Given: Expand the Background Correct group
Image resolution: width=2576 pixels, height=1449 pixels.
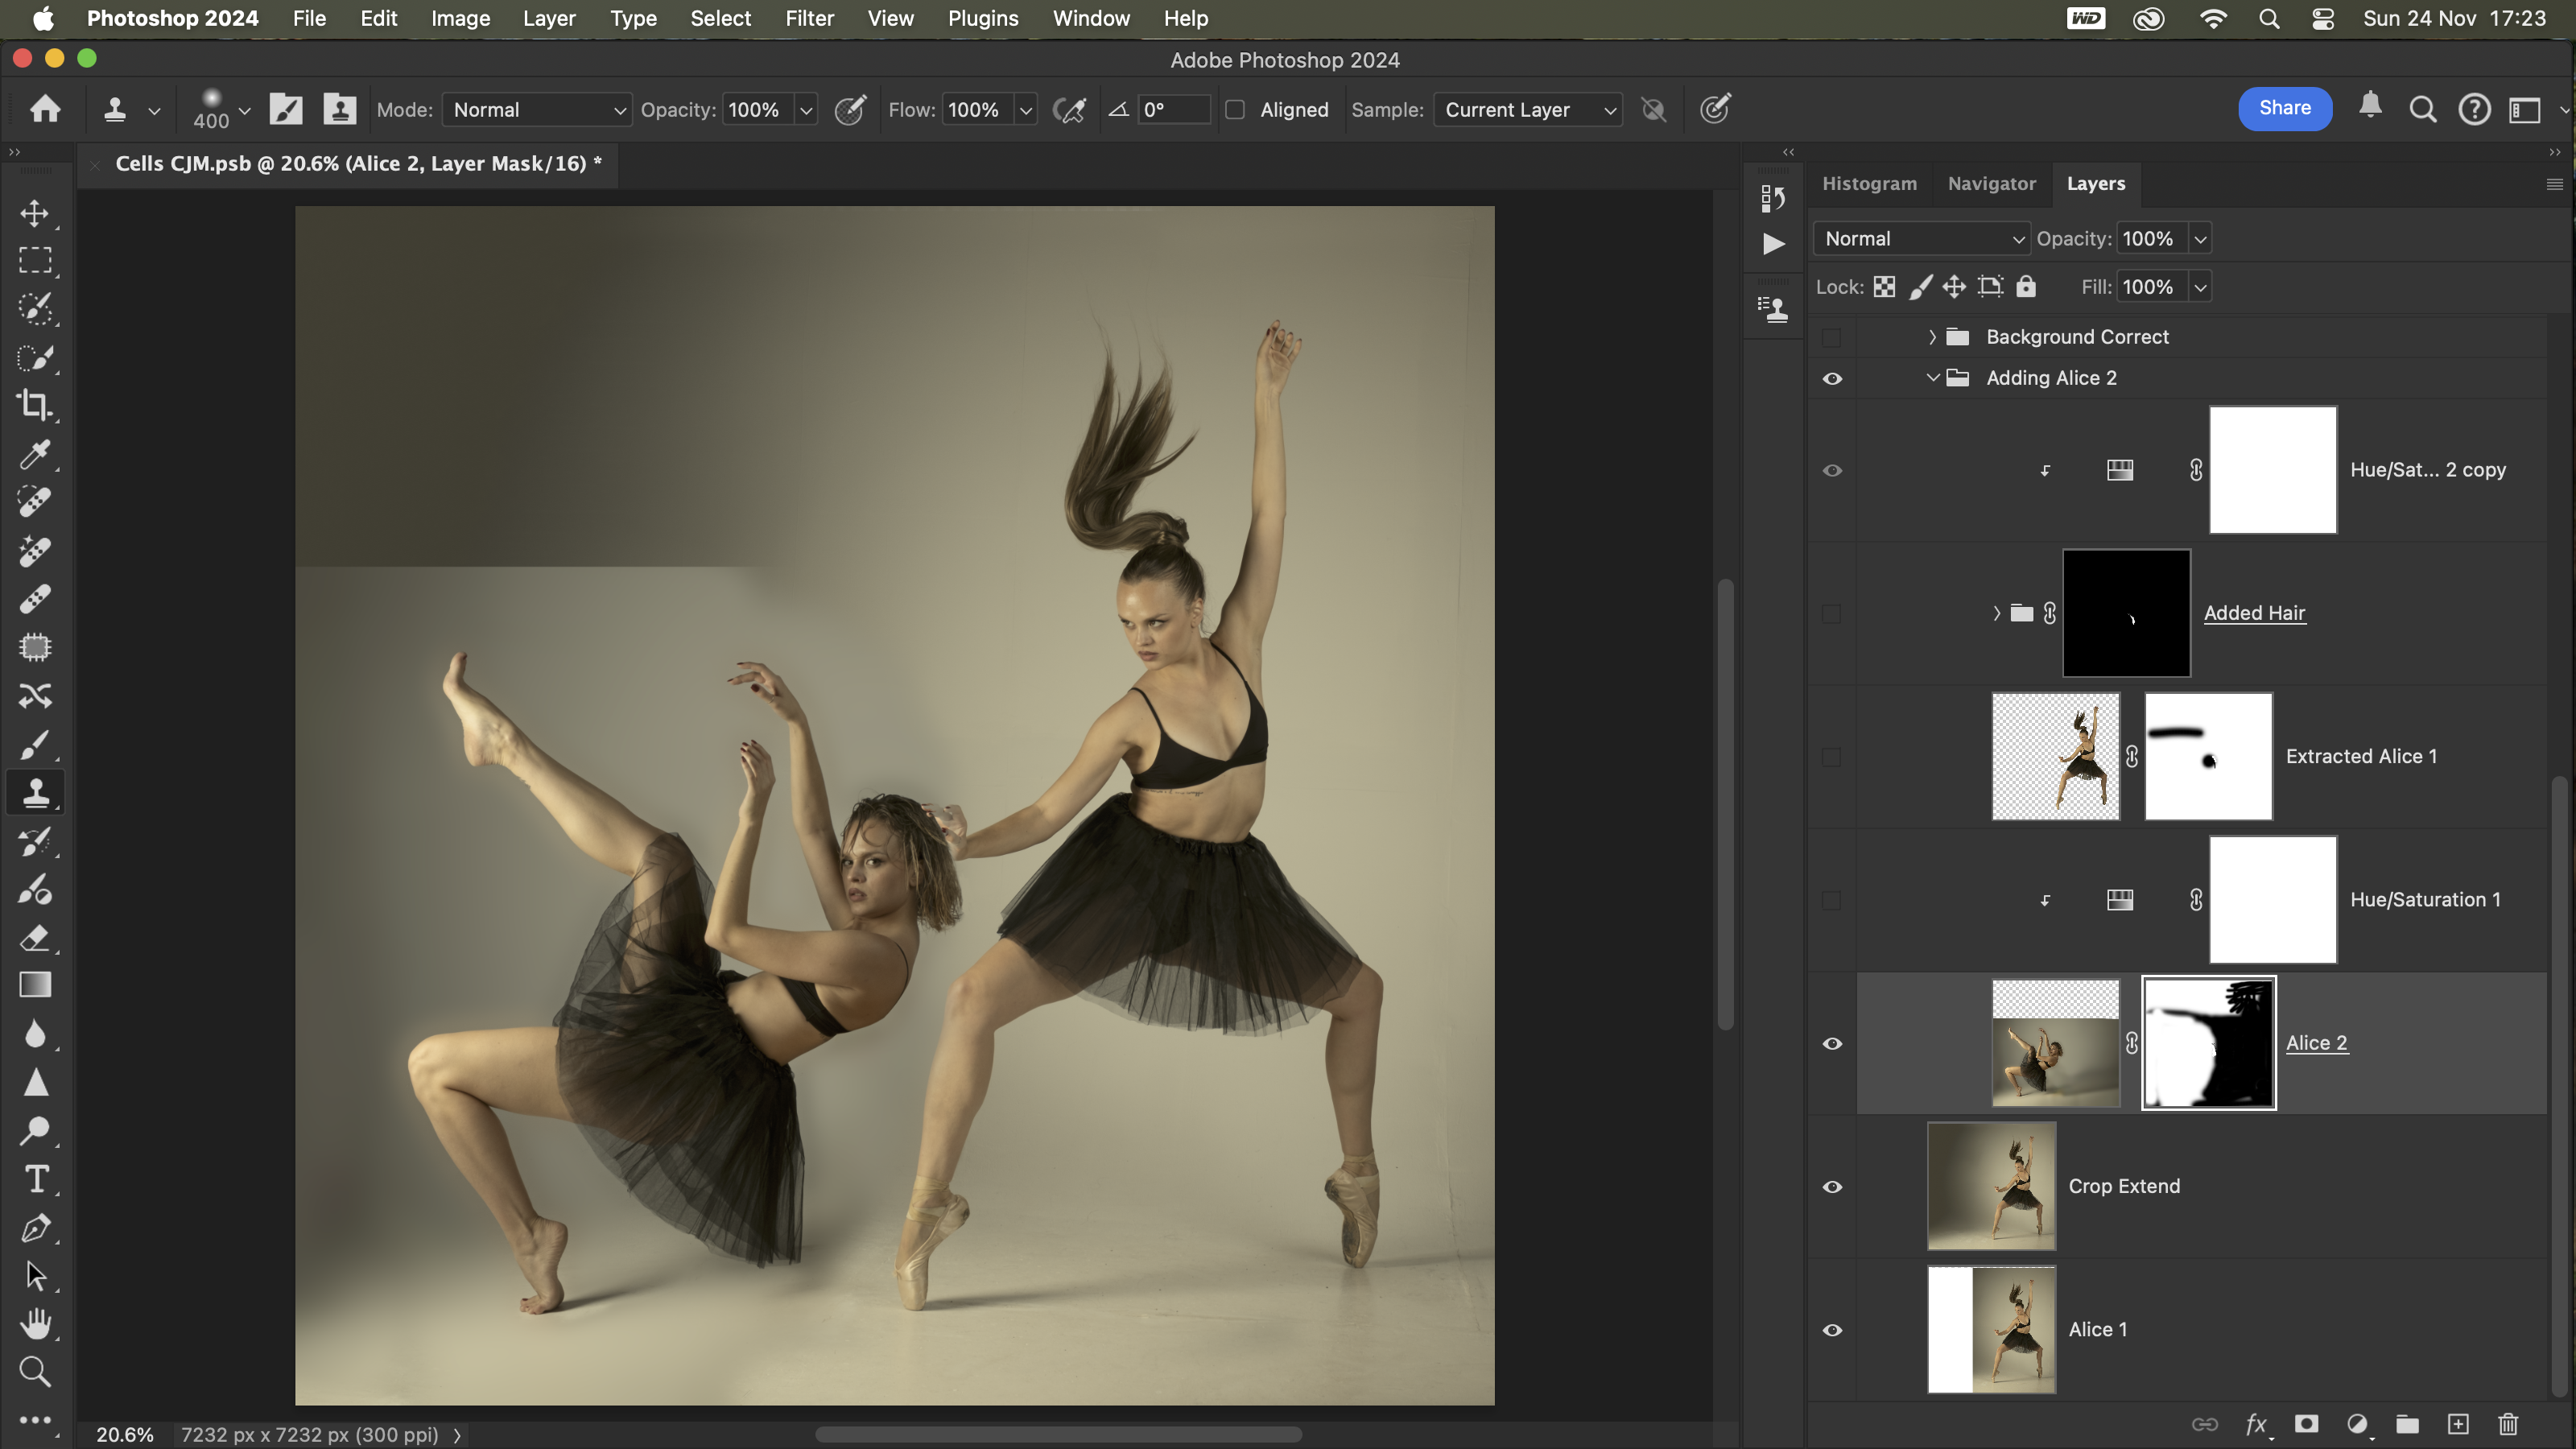Looking at the screenshot, I should pos(1932,337).
